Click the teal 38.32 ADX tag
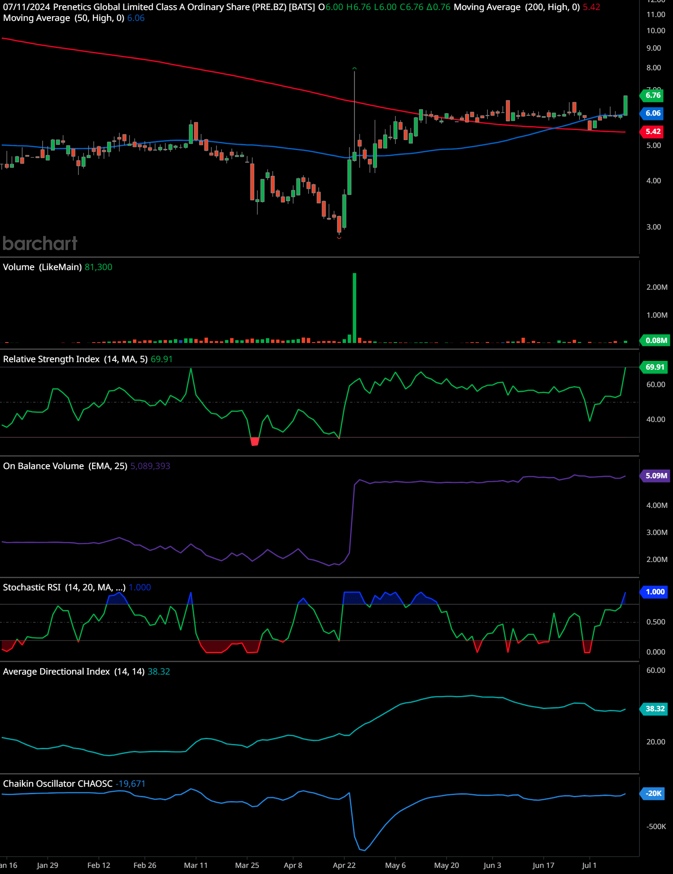The width and height of the screenshot is (673, 874). click(x=654, y=709)
